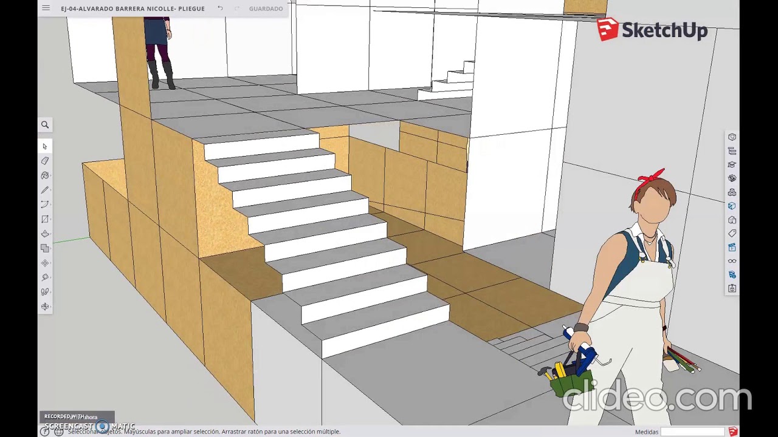Open the last right-panel icon at the bottom
The height and width of the screenshot is (437, 778).
click(732, 288)
